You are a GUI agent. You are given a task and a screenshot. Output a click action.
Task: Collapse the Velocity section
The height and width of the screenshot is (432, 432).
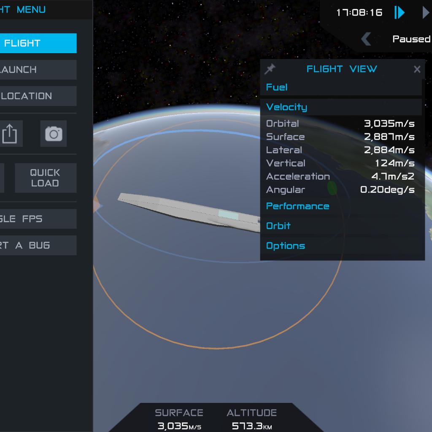[x=341, y=107]
